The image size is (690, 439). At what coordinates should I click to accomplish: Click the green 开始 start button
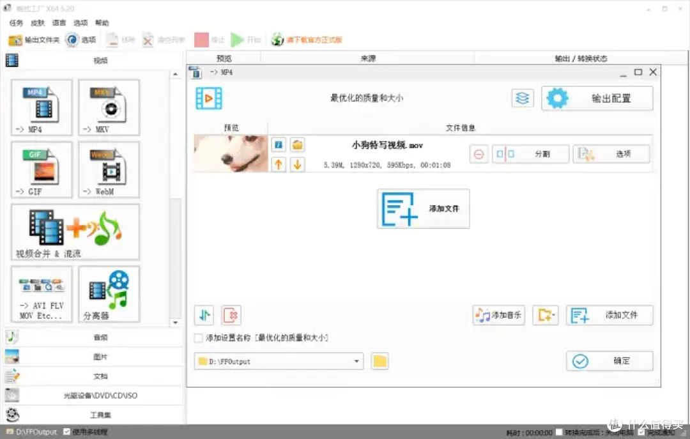pyautogui.click(x=245, y=40)
